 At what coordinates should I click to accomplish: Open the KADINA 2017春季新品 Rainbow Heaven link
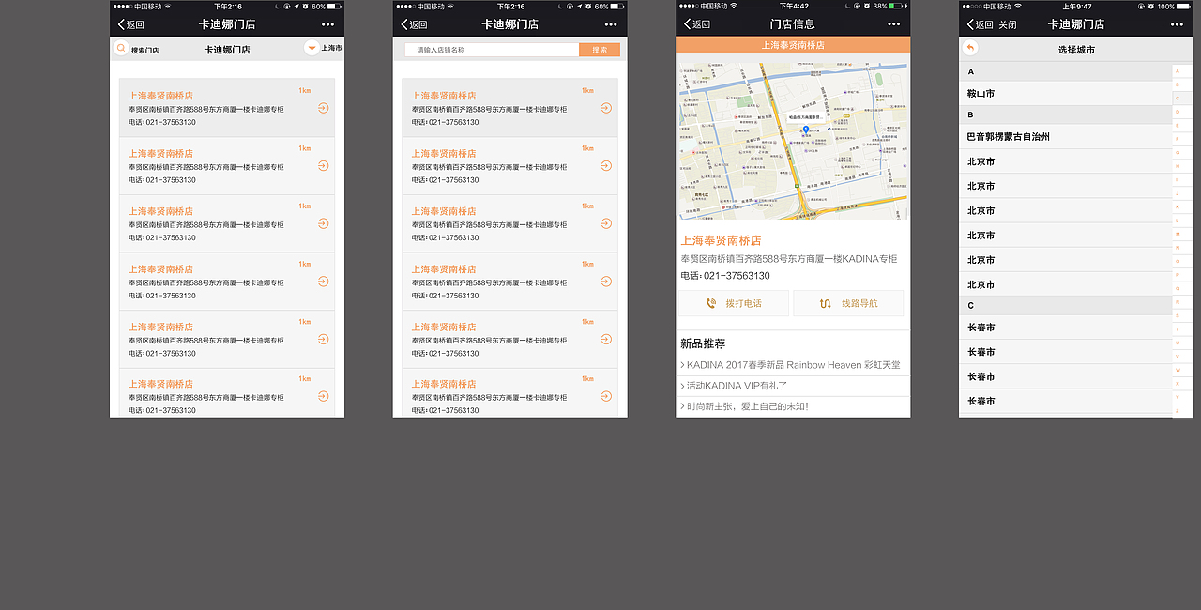pyautogui.click(x=793, y=365)
